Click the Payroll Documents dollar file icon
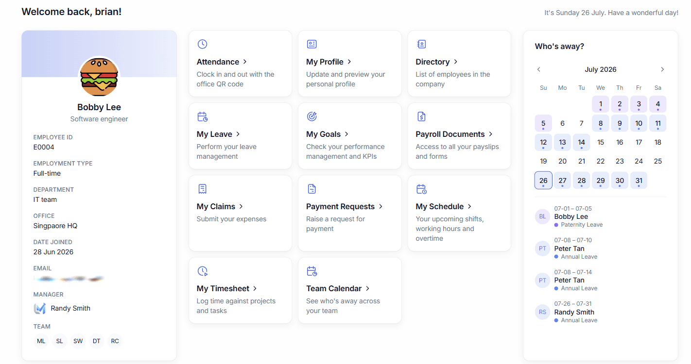 click(421, 116)
